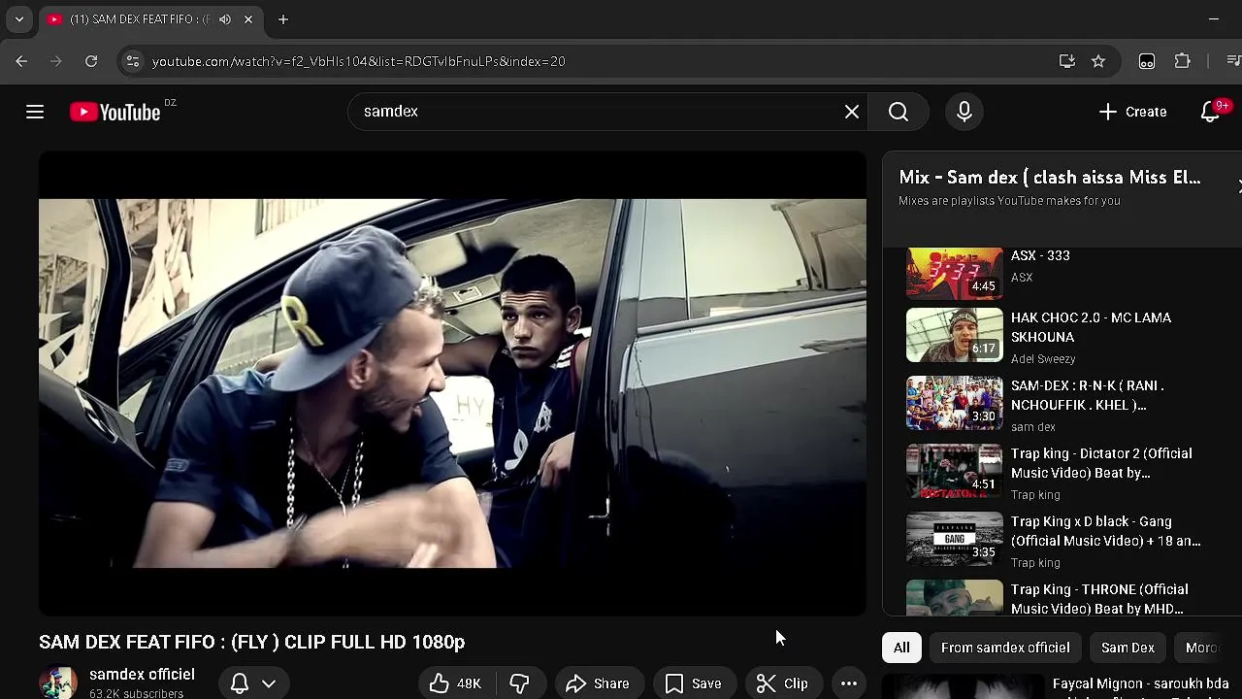Click the video player to pause
The height and width of the screenshot is (699, 1242).
tap(452, 383)
